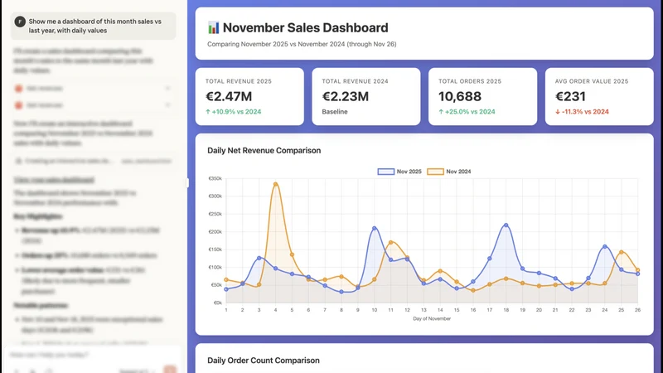Click the blue Nov 2025 point on day 10
This screenshot has width=663, height=373.
pyautogui.click(x=375, y=229)
